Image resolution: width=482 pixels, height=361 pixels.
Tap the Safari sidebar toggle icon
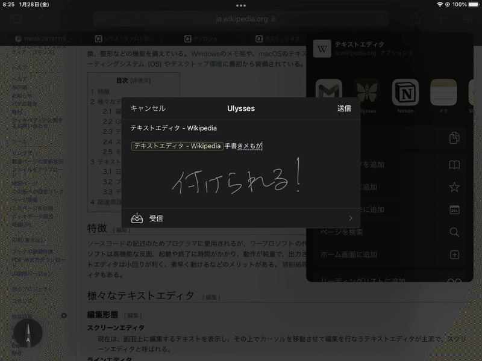(16, 19)
